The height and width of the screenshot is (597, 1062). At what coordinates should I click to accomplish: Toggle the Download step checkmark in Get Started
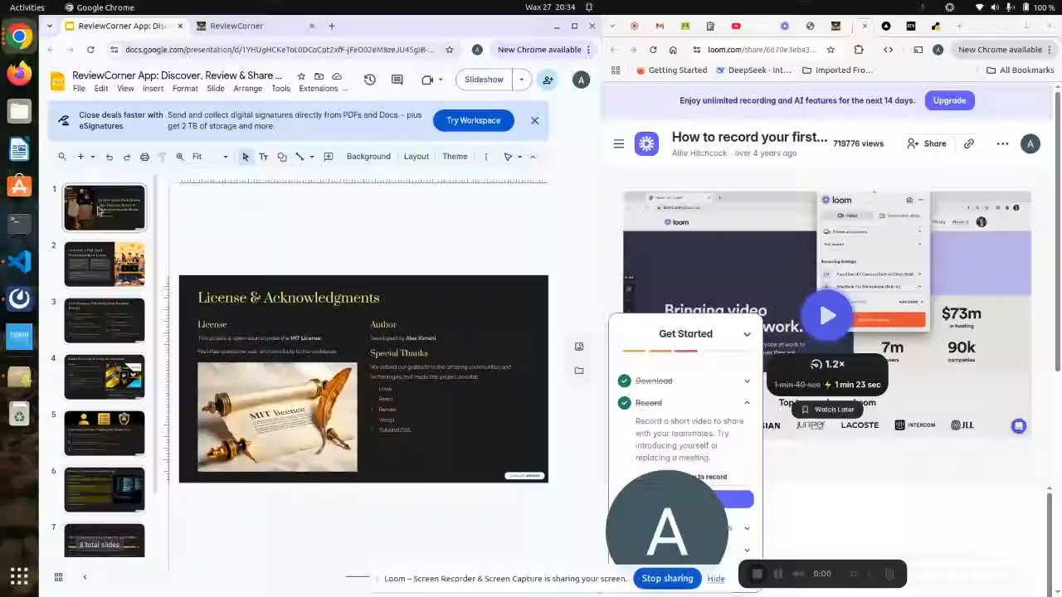(624, 381)
